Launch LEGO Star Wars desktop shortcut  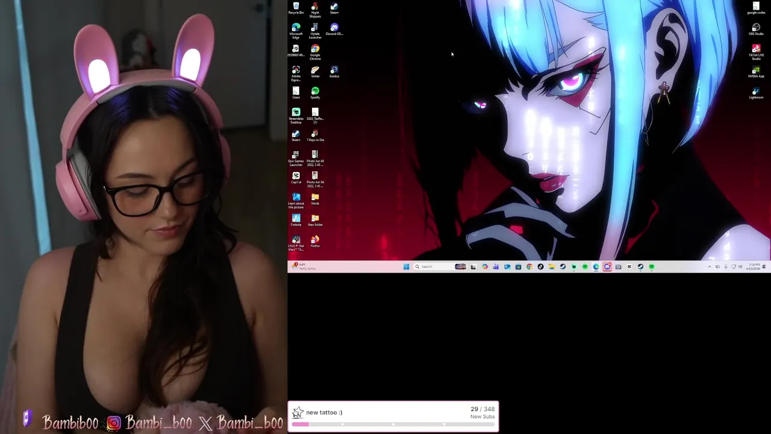(296, 243)
